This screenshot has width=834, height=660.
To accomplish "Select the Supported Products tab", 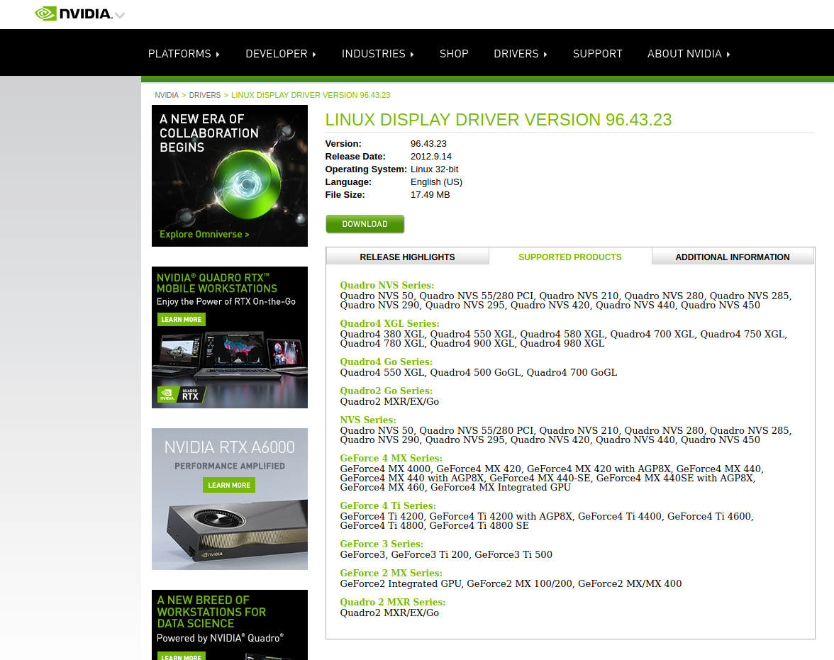I will point(570,257).
